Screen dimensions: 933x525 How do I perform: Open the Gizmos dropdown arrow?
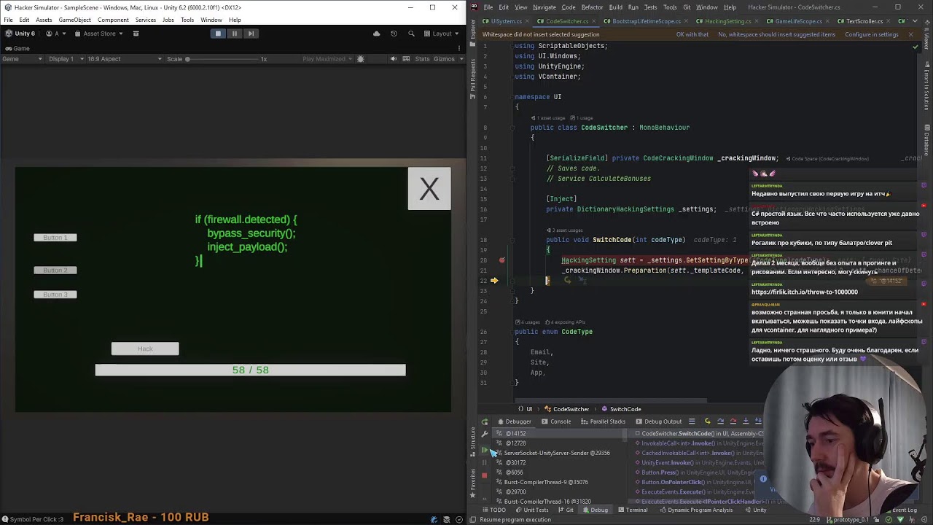tap(461, 59)
